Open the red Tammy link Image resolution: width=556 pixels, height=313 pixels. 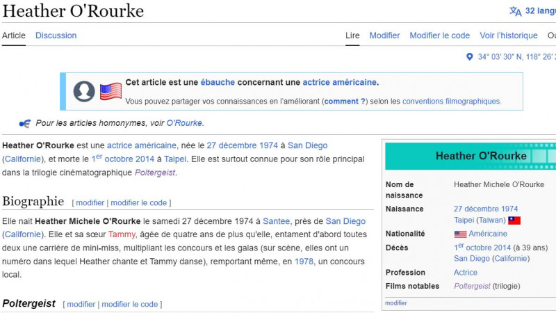pos(122,234)
